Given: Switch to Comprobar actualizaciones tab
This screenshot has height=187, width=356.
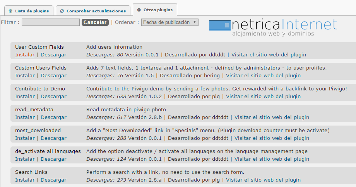Looking at the screenshot, I should (x=93, y=11).
